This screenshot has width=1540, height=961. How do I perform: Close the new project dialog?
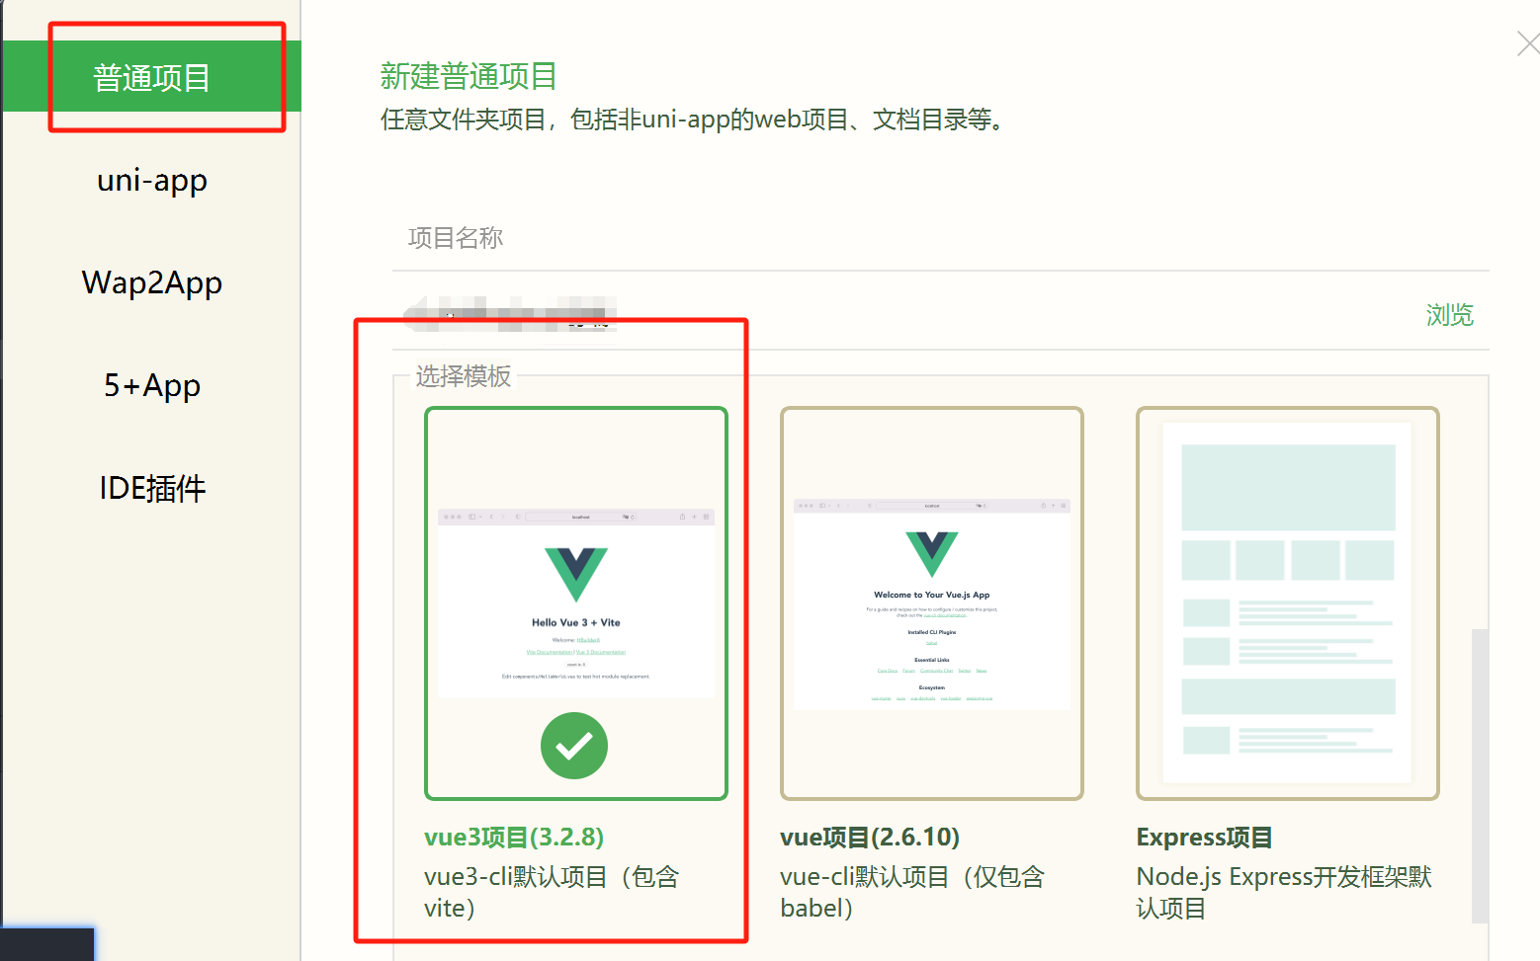pyautogui.click(x=1528, y=43)
